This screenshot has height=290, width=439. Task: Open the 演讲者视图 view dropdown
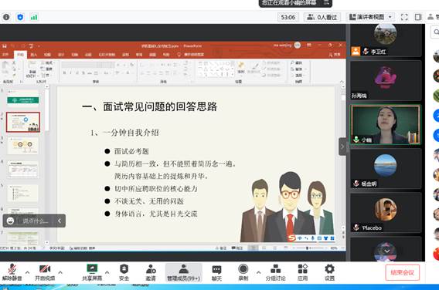click(370, 17)
